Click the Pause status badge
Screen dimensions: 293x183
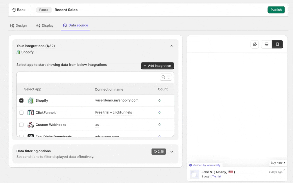(x=44, y=10)
